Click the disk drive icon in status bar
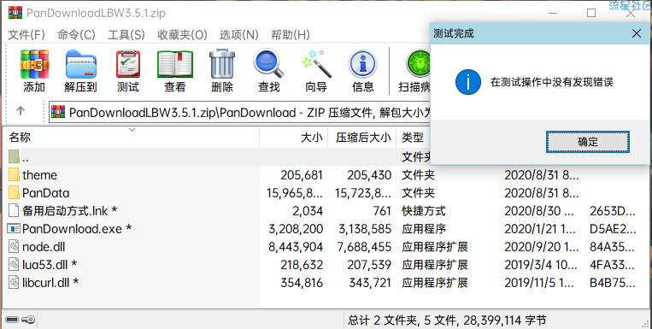The width and height of the screenshot is (652, 329). point(12,320)
